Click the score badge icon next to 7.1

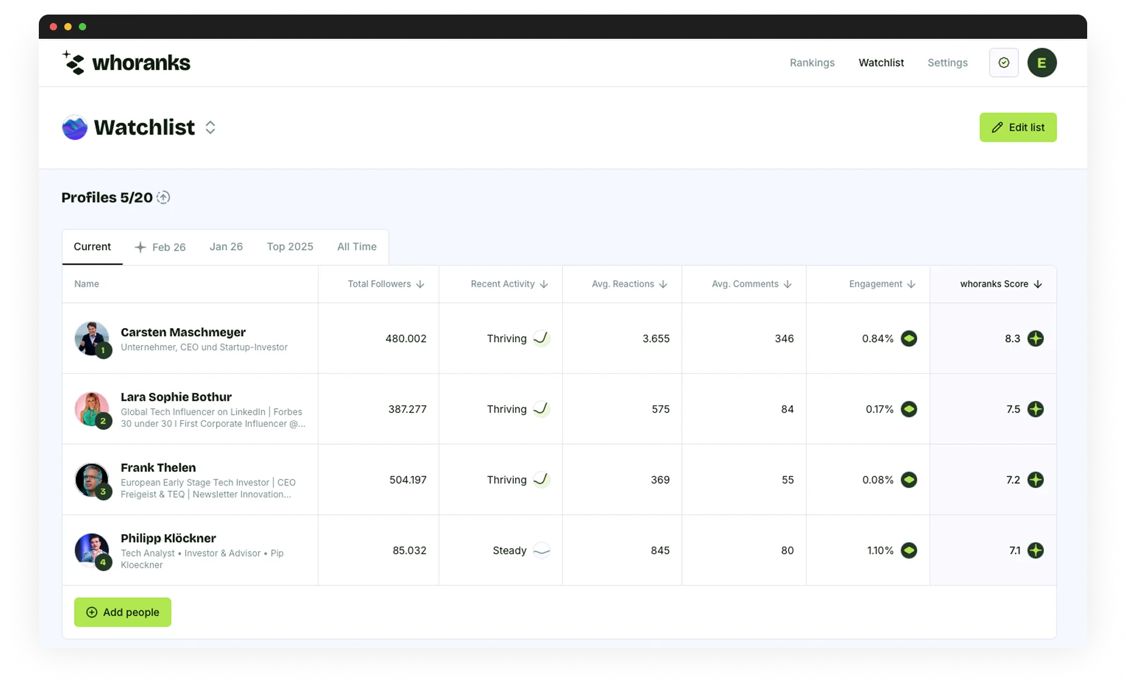pyautogui.click(x=1036, y=551)
